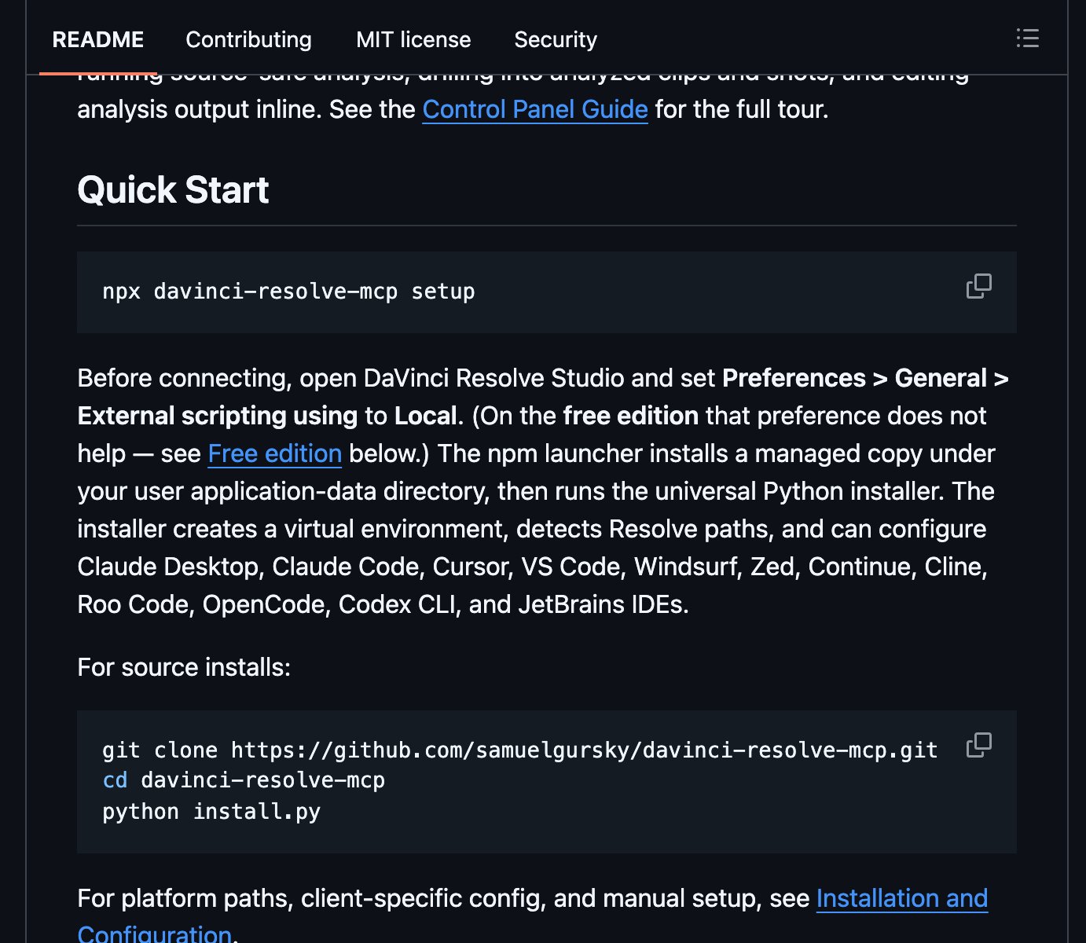Copy the npx davinci-resolve-mcp setup command
Screen dimensions: 1086x943
click(x=978, y=286)
